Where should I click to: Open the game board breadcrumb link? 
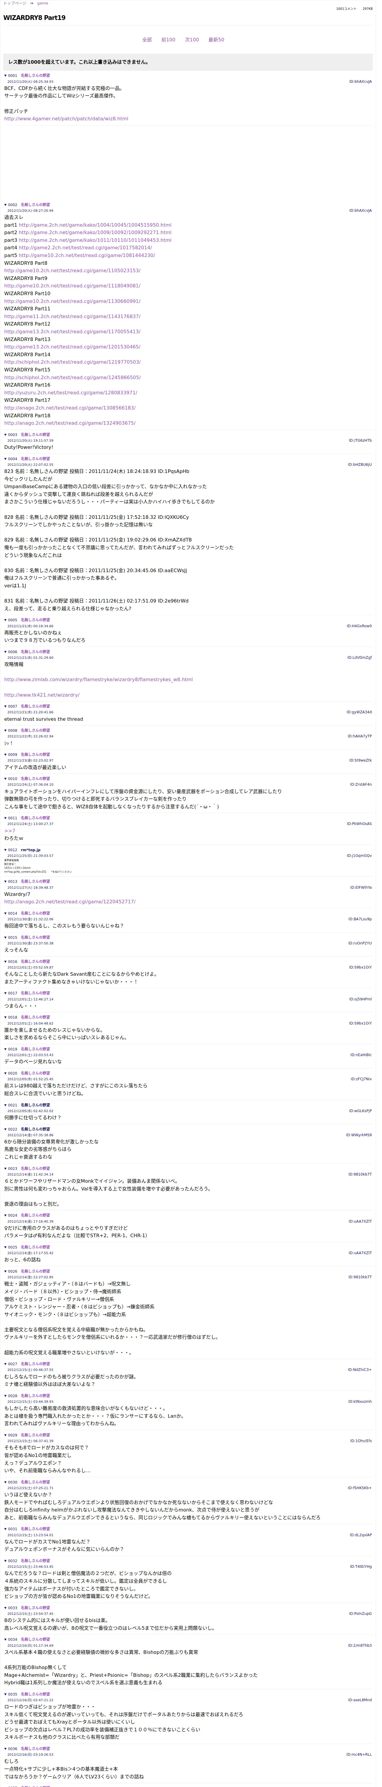pyautogui.click(x=42, y=4)
